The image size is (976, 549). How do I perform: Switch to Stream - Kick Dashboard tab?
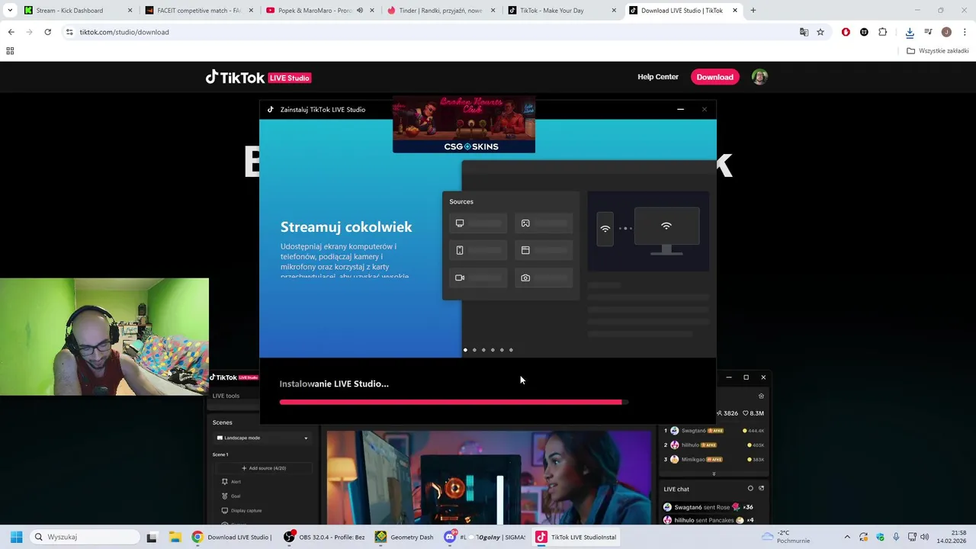76,11
